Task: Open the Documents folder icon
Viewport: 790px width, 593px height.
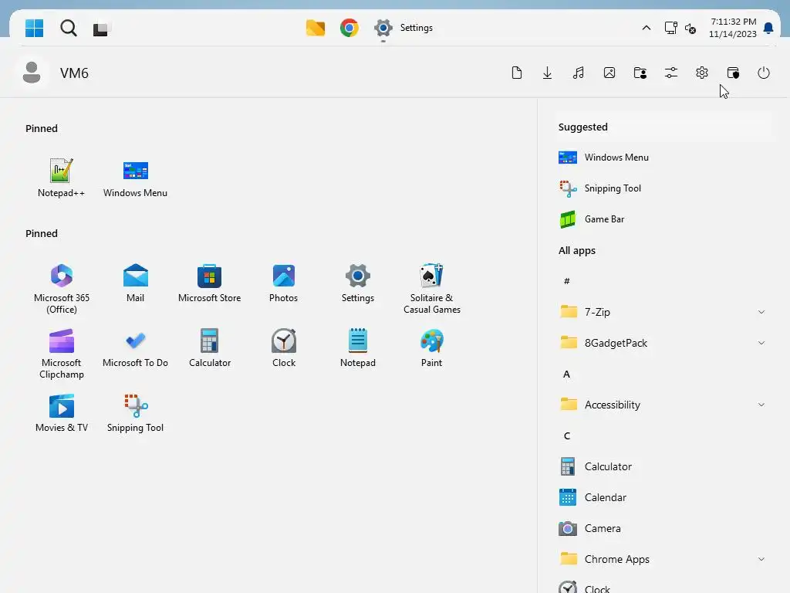Action: tap(516, 73)
